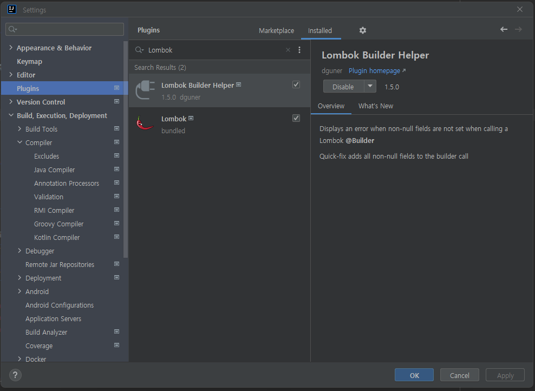Expand the Android node
The image size is (535, 391).
[19, 291]
